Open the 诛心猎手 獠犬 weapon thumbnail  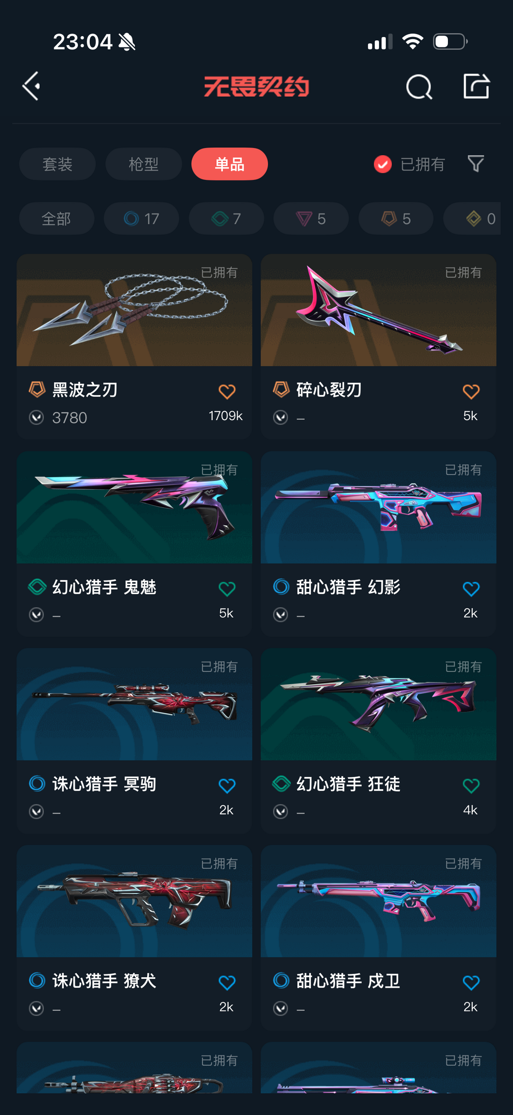[134, 901]
